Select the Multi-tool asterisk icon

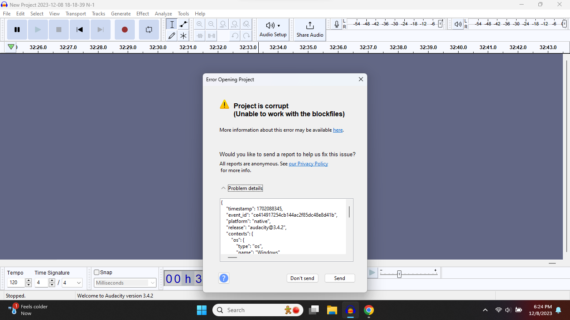point(183,36)
